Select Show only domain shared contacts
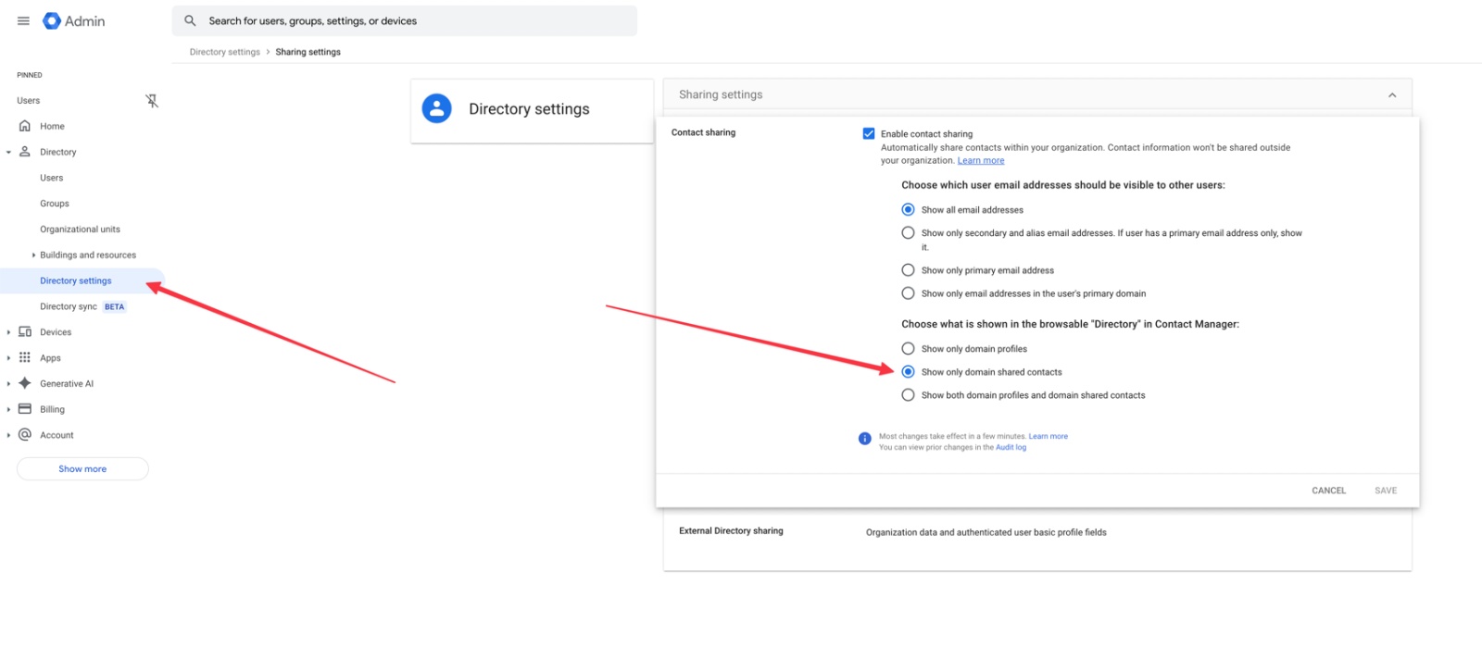1482x647 pixels. tap(908, 371)
